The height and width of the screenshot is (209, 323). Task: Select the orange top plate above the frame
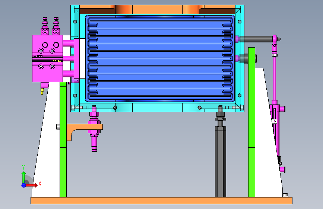157,9
